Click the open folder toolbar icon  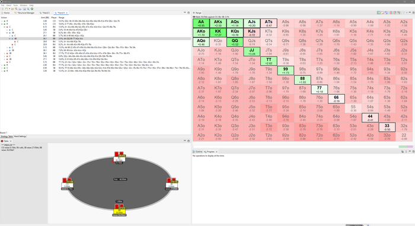[12, 9]
